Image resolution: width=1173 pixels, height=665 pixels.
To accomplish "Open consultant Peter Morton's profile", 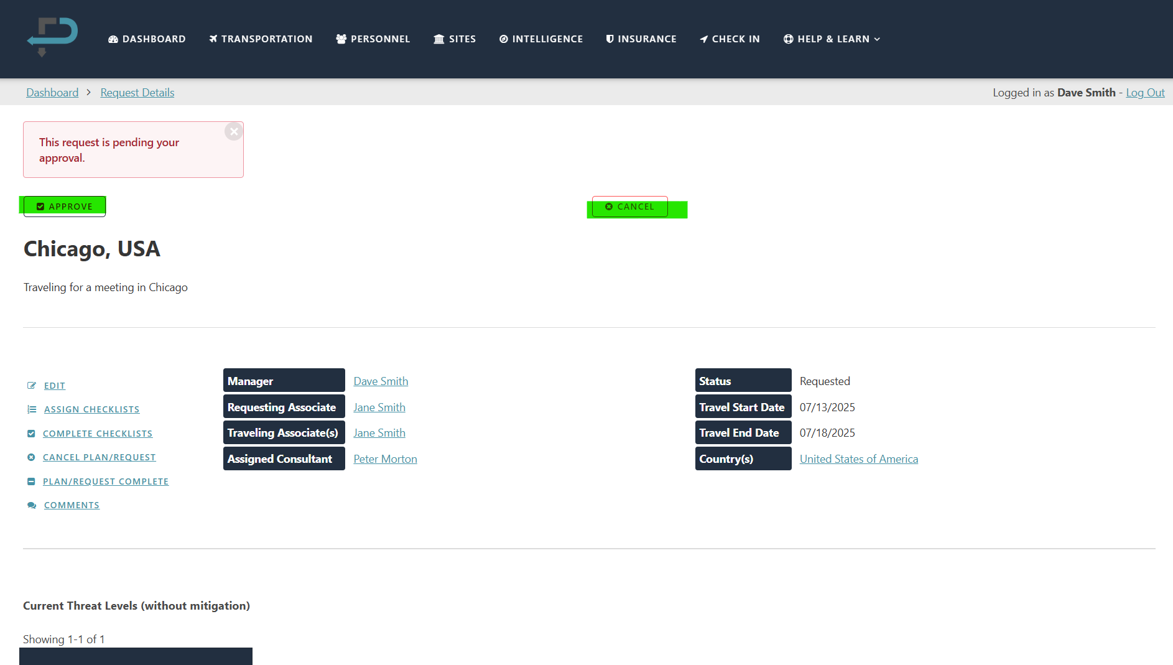I will tap(385, 459).
